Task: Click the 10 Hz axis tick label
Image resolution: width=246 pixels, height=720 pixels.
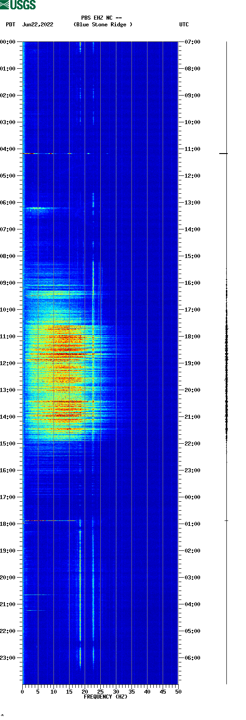Action: (53, 692)
